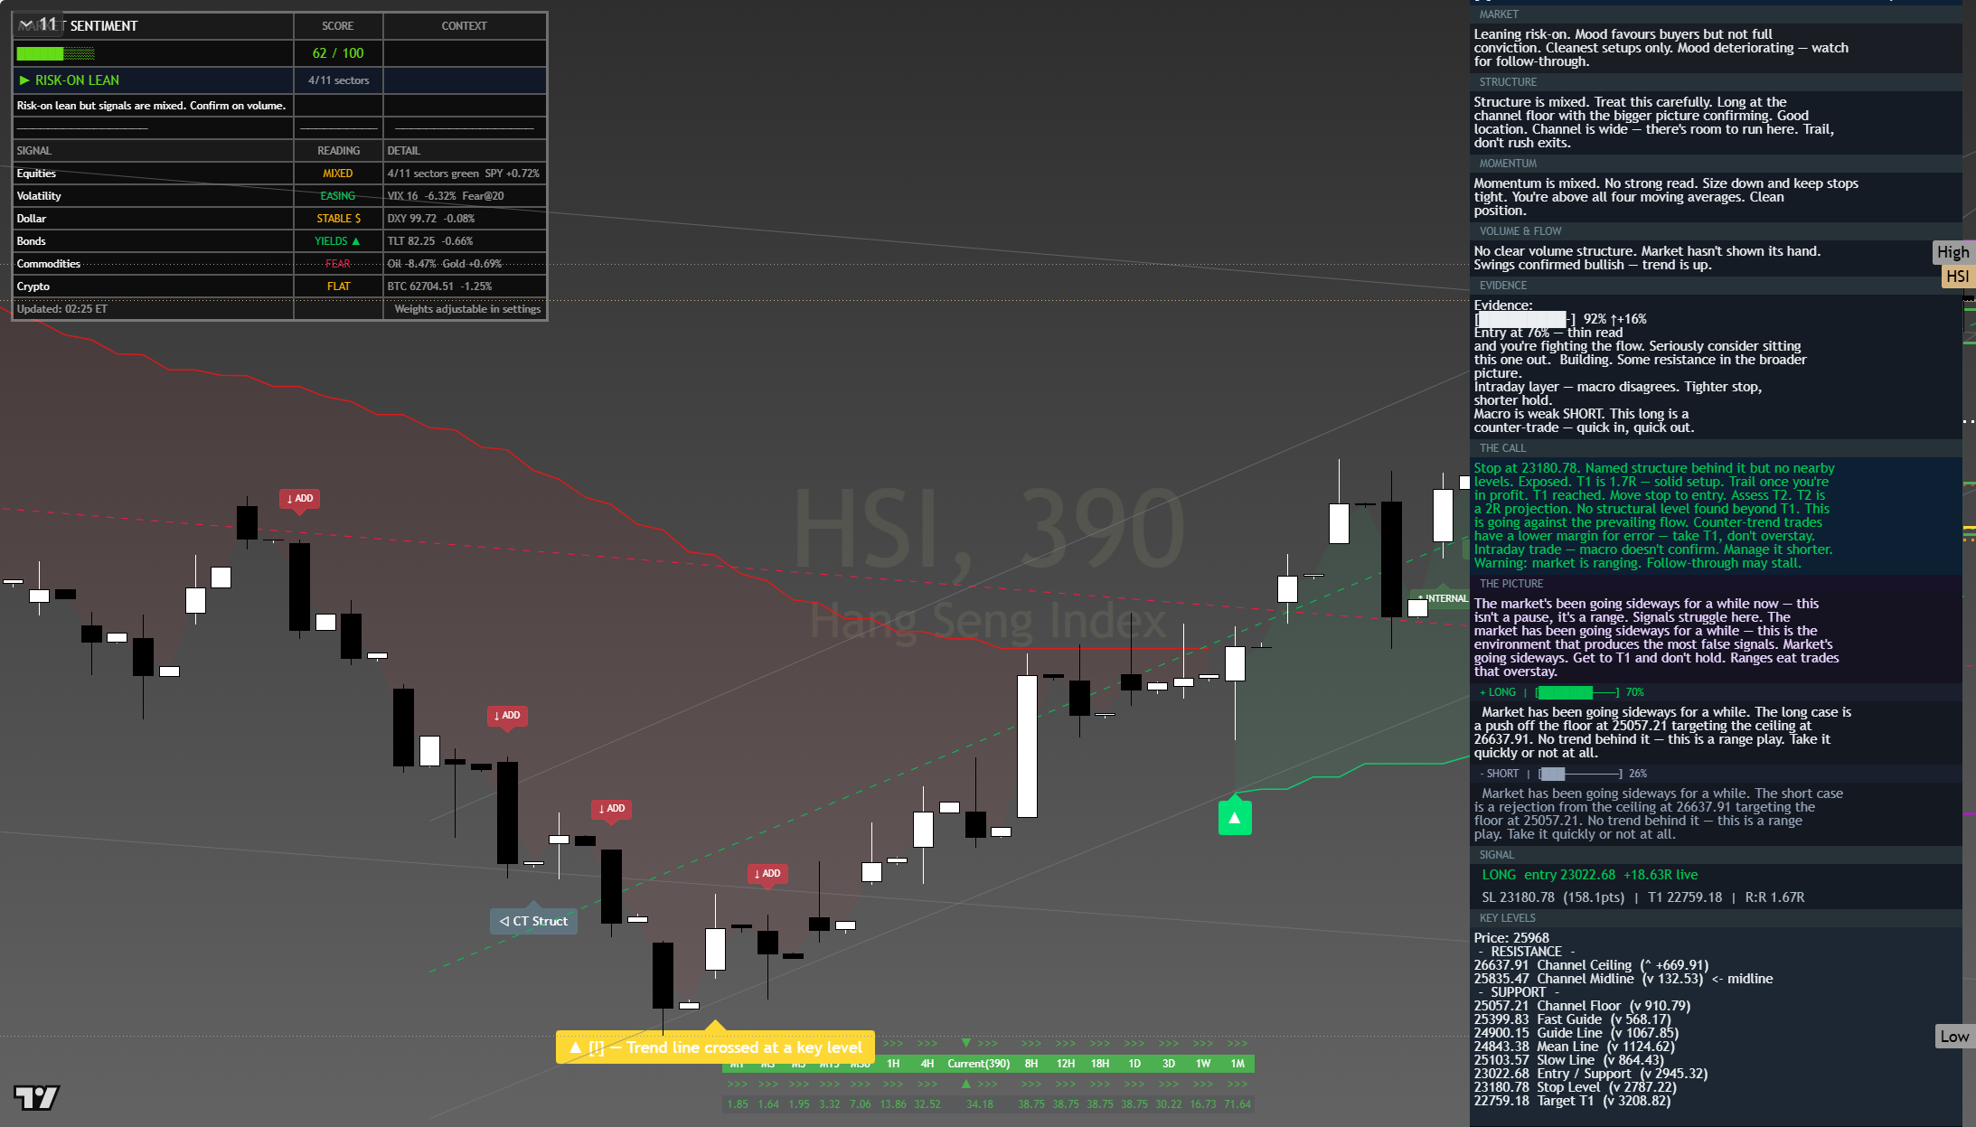Click the 3D cell in the timeframe row

pyautogui.click(x=1169, y=1064)
